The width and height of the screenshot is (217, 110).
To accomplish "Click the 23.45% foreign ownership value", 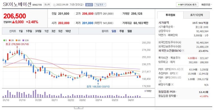I will pos(203,51).
